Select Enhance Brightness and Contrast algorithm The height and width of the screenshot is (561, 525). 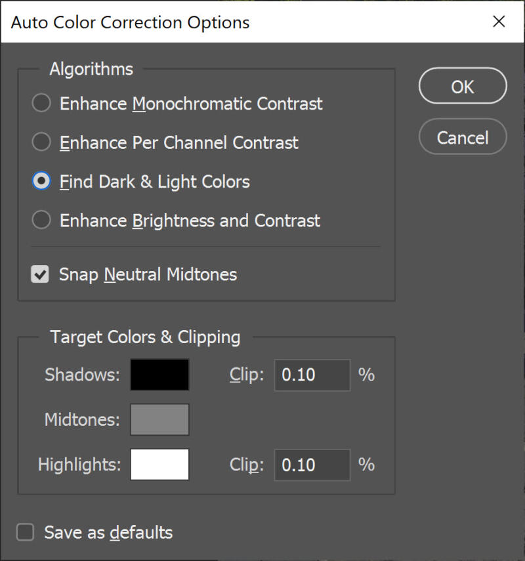pos(41,220)
